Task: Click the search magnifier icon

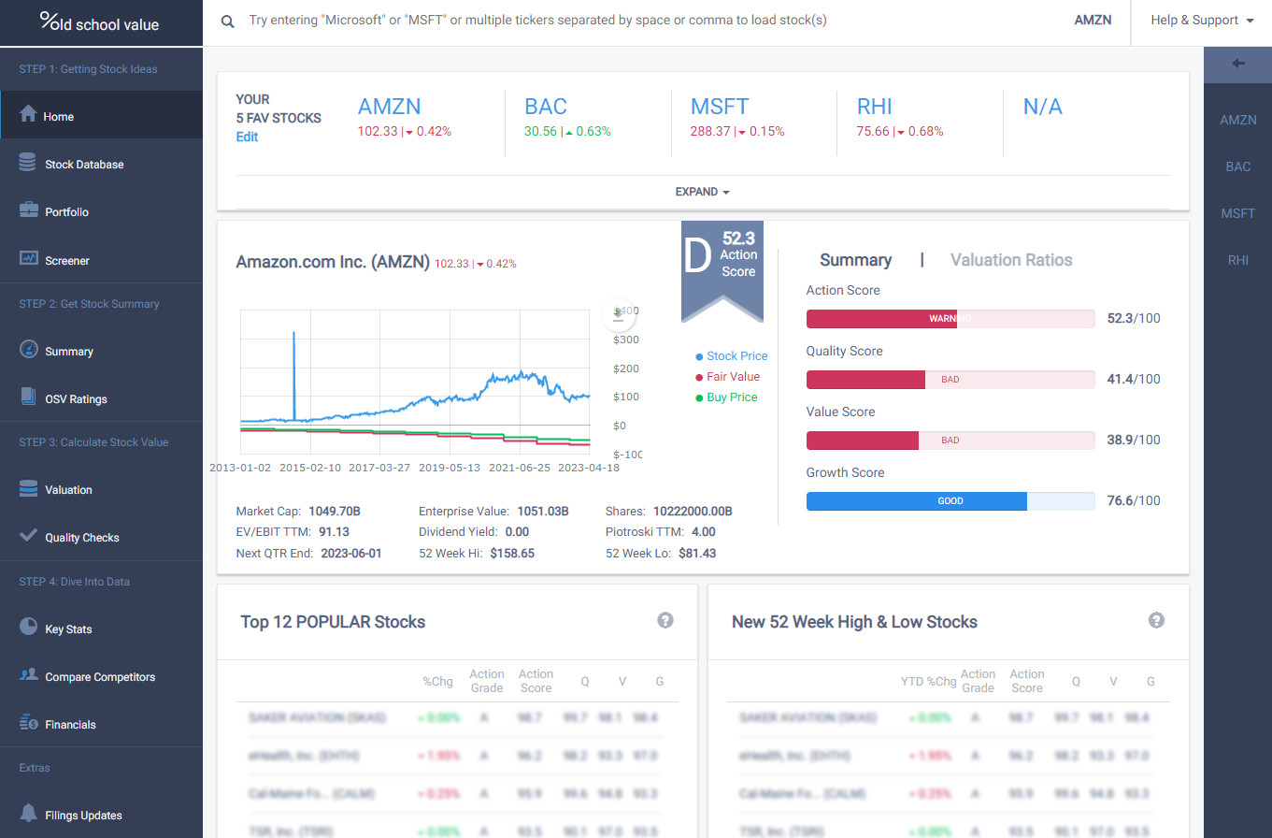Action: pyautogui.click(x=227, y=21)
